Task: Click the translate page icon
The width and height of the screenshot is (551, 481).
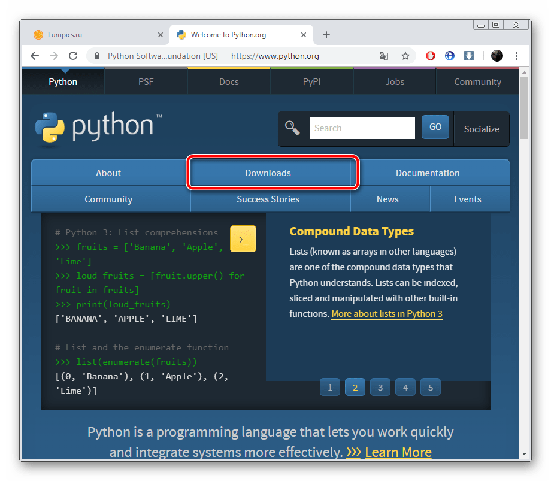Action: click(384, 56)
